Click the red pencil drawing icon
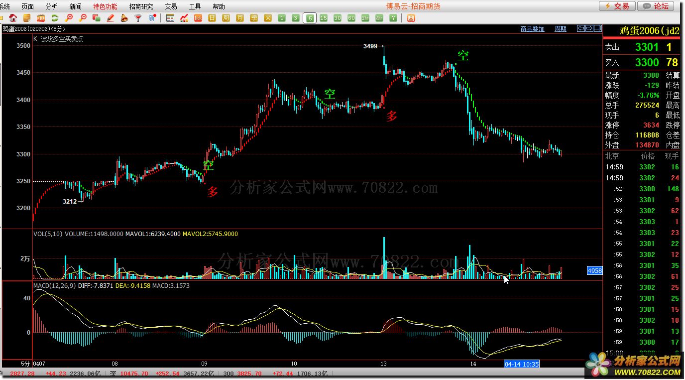Image resolution: width=685 pixels, height=380 pixels. tap(111, 18)
